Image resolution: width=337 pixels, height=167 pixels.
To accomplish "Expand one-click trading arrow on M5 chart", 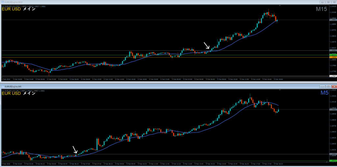I will pos(3,90).
